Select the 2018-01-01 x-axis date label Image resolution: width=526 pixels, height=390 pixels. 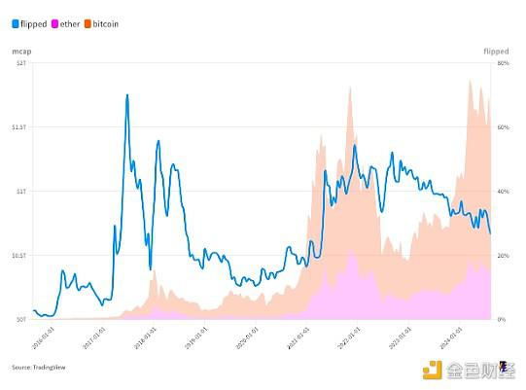click(145, 338)
